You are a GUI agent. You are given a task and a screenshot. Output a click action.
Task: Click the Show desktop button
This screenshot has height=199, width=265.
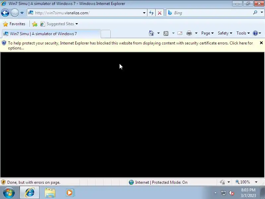[x=262, y=193]
